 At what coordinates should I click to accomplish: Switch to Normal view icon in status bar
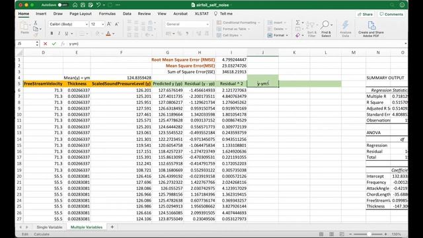(321, 234)
